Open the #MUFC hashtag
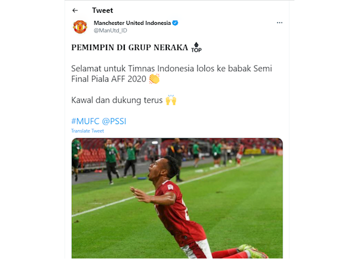The image size is (359, 259). pos(85,121)
